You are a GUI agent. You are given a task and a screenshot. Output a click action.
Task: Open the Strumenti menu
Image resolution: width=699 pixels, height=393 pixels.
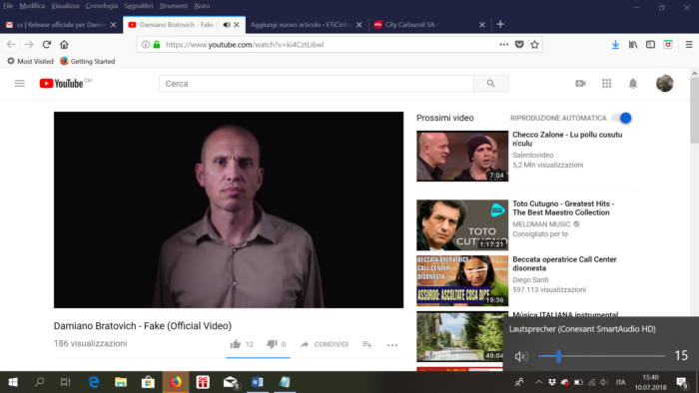pyautogui.click(x=174, y=6)
